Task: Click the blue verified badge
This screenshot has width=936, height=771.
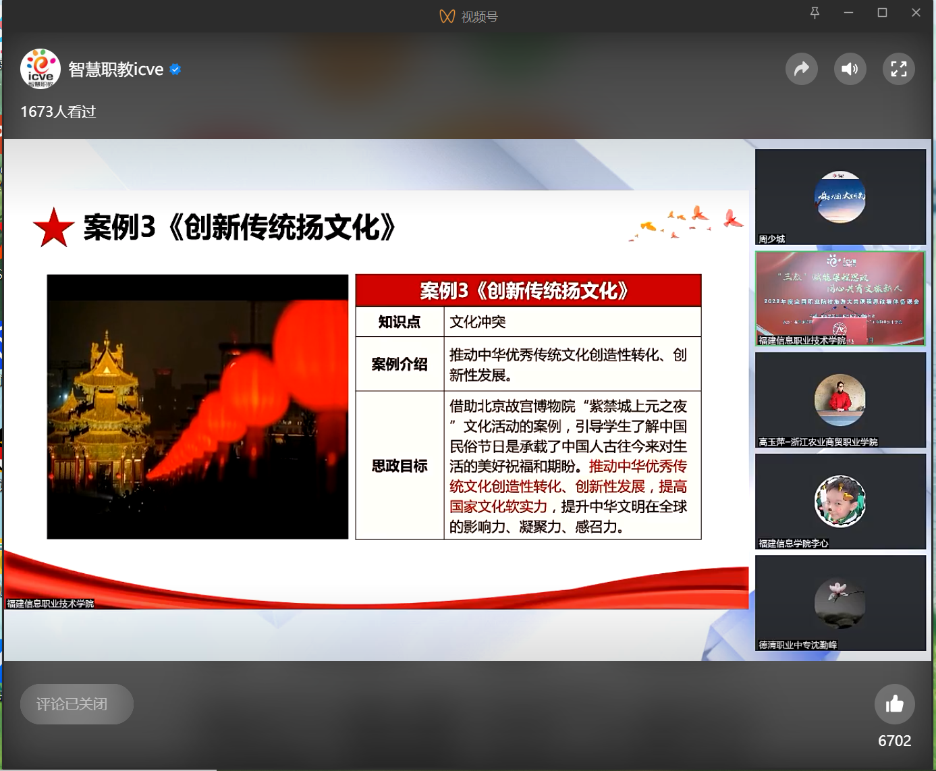Action: click(175, 70)
